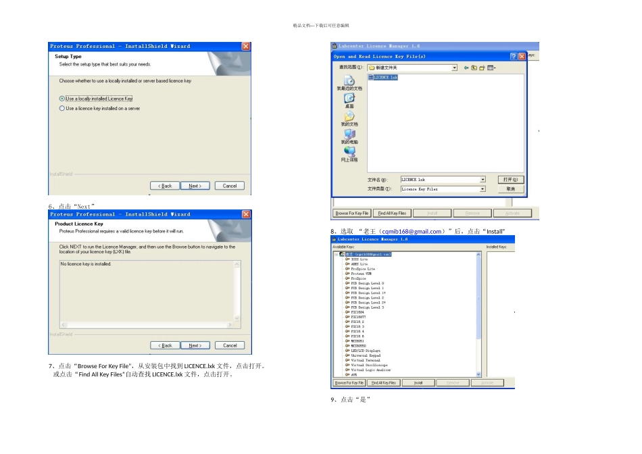The width and height of the screenshot is (642, 454).
Task: Select Virtual Logic Analyser key
Action: pos(371,370)
